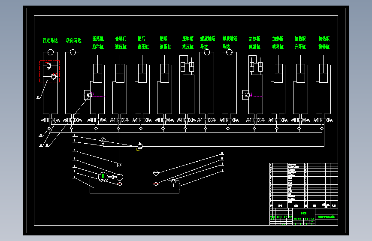Viewport: 372px width, 241px height.
Task: Select the 压路辊 抬举缸 label
Action: [98, 42]
